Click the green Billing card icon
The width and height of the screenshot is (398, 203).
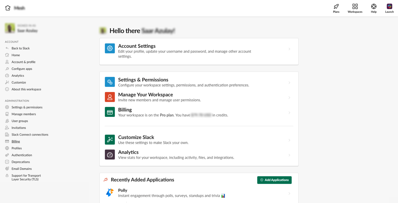tap(110, 112)
